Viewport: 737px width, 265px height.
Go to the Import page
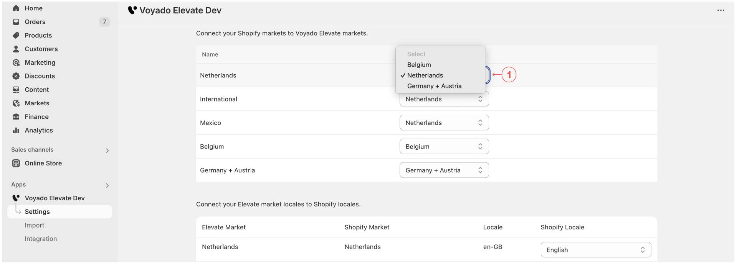click(35, 225)
